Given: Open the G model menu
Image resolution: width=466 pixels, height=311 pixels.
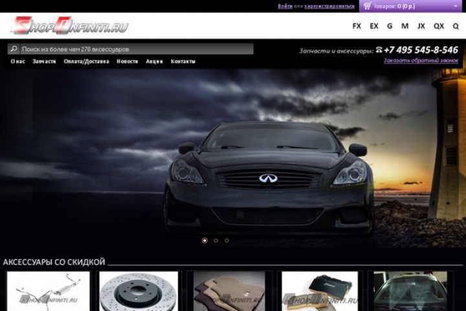Looking at the screenshot, I should pos(390,26).
